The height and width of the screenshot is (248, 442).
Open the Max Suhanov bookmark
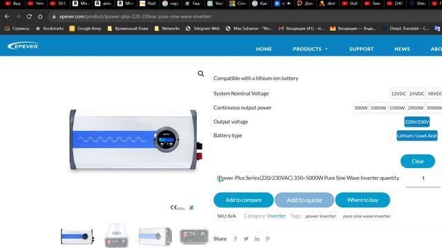click(x=249, y=28)
